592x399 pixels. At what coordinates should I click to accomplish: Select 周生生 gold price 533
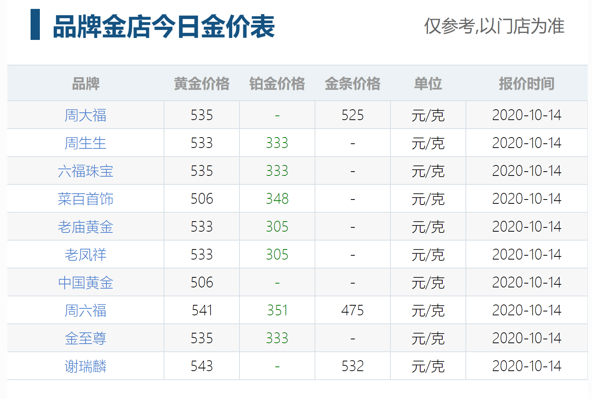click(x=202, y=143)
